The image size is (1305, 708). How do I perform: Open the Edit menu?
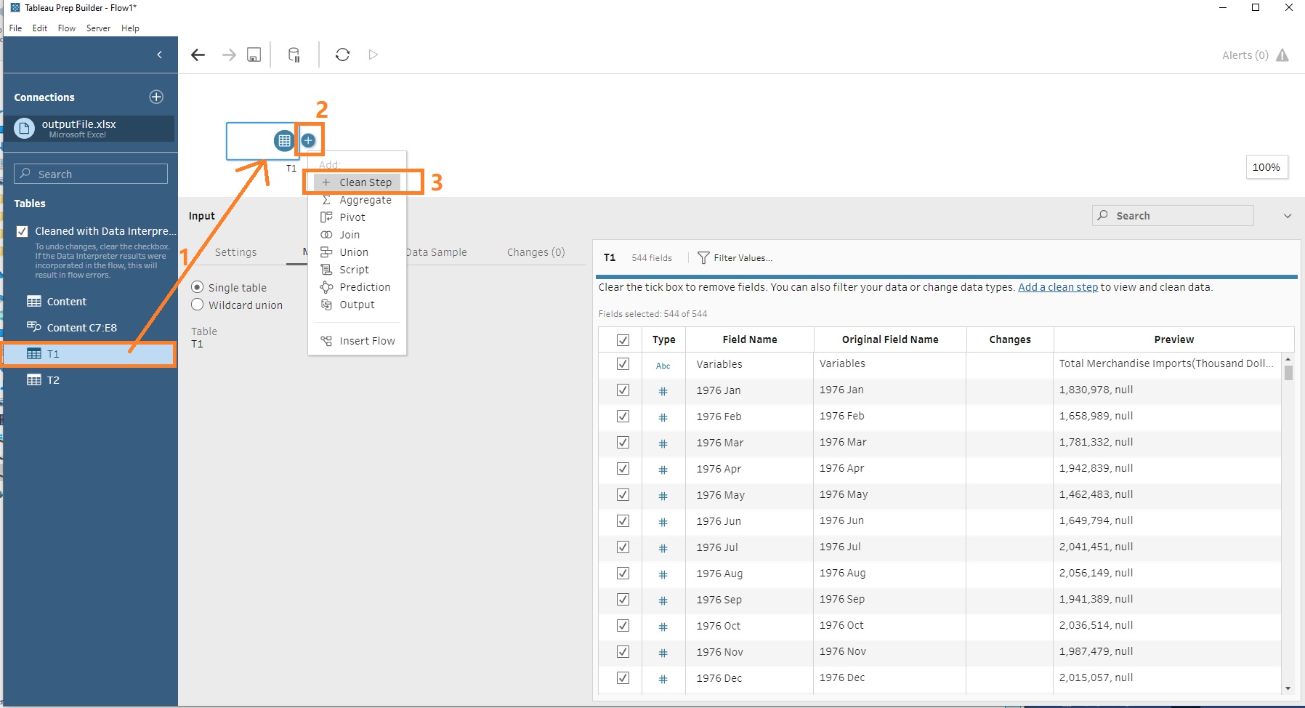(40, 28)
